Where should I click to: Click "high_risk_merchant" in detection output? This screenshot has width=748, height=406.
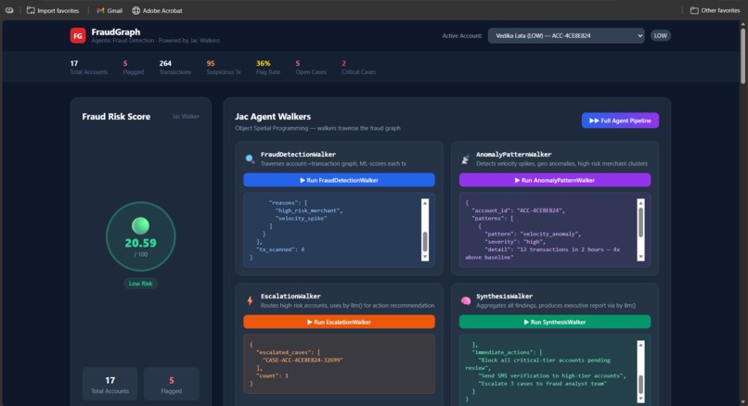click(x=309, y=210)
